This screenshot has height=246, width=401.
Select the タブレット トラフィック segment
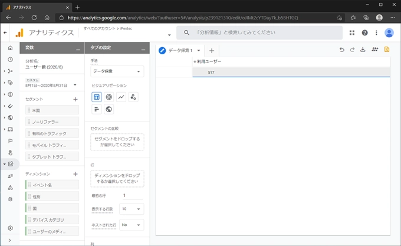pos(52,157)
